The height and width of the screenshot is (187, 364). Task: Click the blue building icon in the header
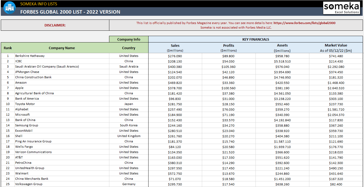pos(10,8)
